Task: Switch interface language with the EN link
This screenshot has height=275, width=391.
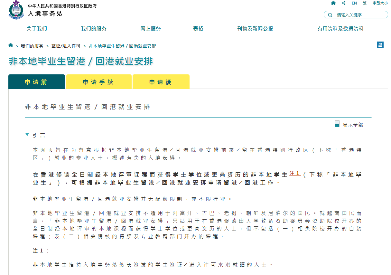Action: point(354,3)
